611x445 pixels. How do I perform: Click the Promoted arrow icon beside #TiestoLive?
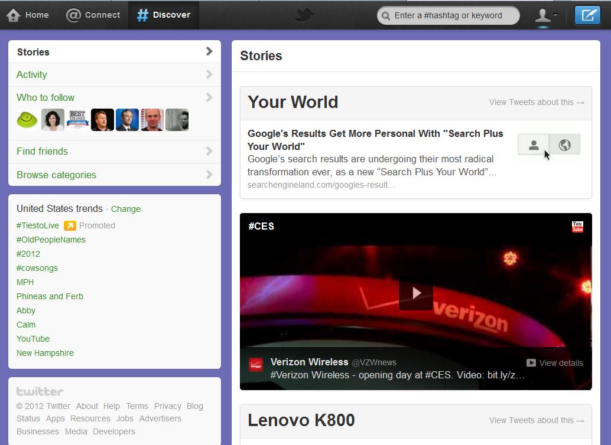tap(70, 225)
